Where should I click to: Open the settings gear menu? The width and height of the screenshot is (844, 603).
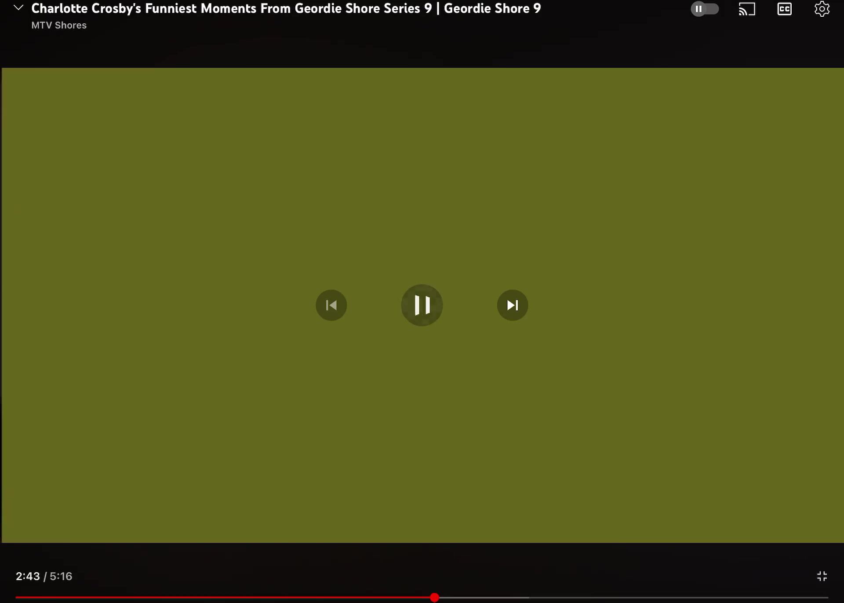coord(822,9)
